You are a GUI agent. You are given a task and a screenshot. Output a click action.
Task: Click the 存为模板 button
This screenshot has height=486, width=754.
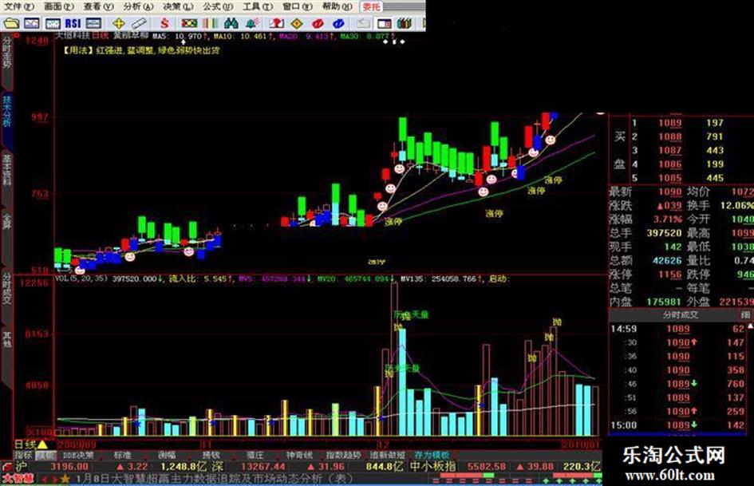click(432, 455)
